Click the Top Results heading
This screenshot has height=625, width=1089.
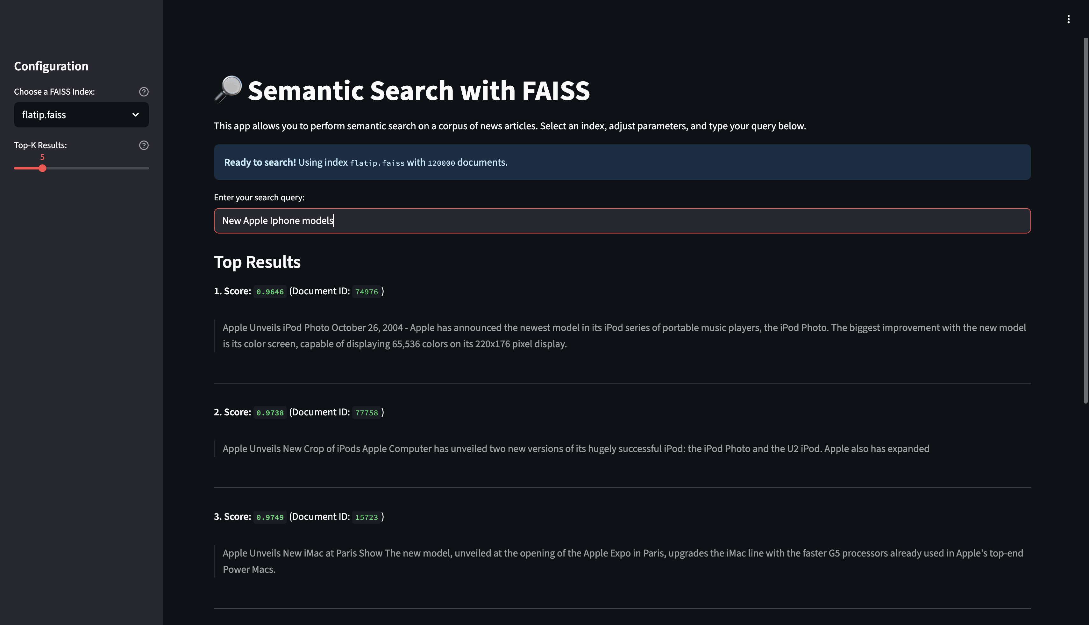(x=257, y=262)
